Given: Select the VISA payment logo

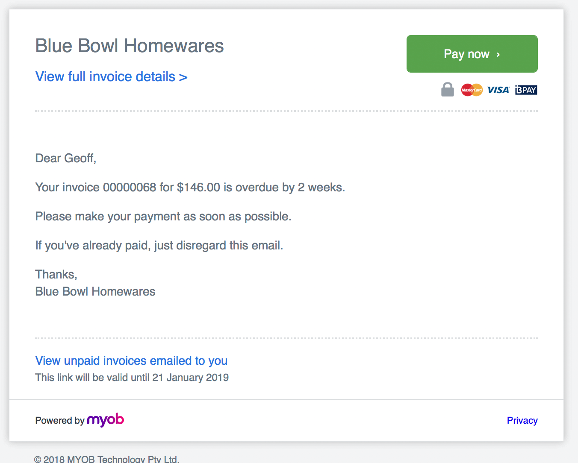Looking at the screenshot, I should tap(498, 90).
